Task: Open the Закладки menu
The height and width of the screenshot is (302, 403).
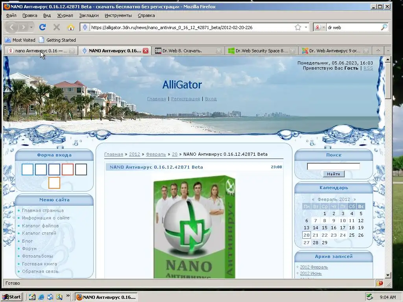Action: point(89,15)
